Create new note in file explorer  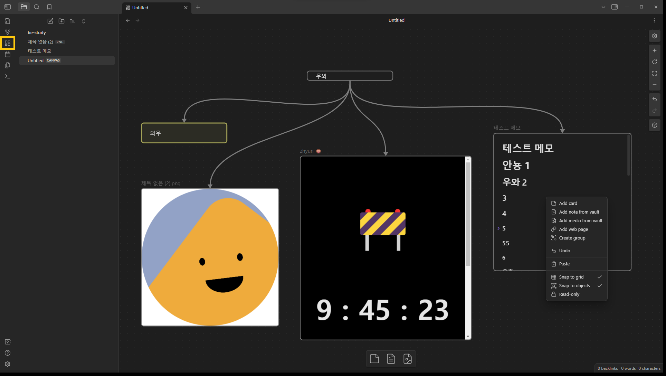pyautogui.click(x=50, y=21)
